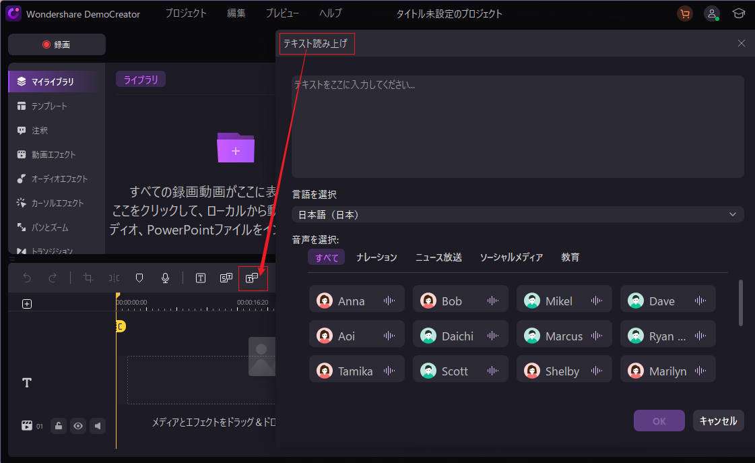Toggle the track 01 lock
Viewport: 755px width, 463px height.
(x=59, y=426)
